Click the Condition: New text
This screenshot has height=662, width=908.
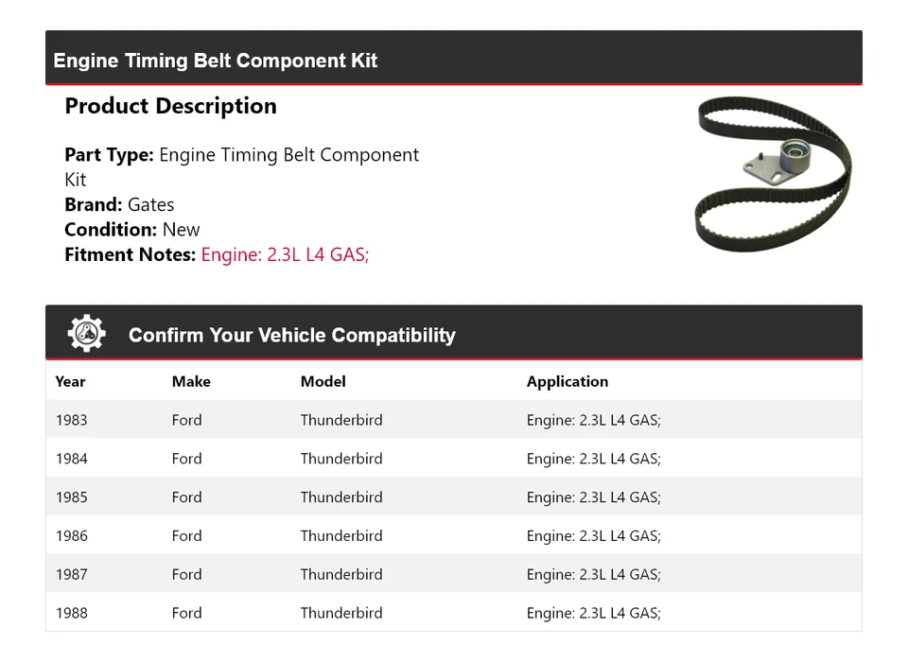pos(132,230)
